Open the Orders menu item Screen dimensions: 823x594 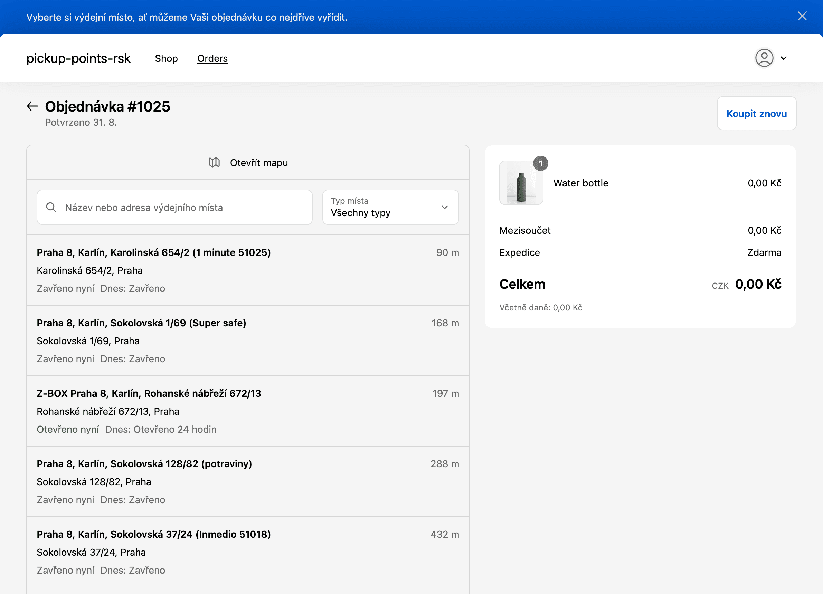coord(212,58)
